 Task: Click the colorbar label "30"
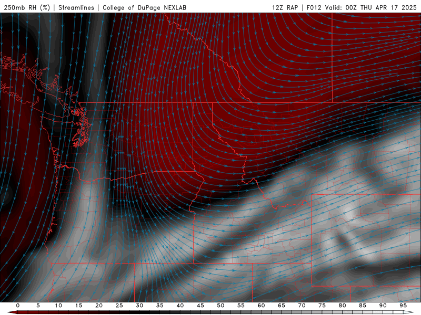point(139,306)
